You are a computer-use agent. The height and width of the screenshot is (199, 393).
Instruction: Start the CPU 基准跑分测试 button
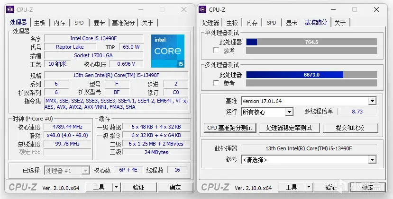pos(230,128)
